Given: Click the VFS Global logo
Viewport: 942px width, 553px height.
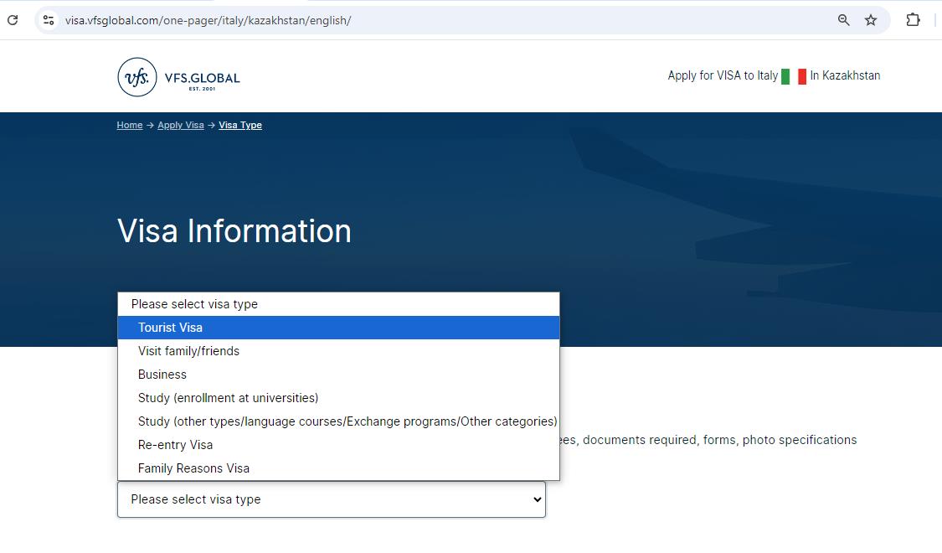Looking at the screenshot, I should pos(179,77).
